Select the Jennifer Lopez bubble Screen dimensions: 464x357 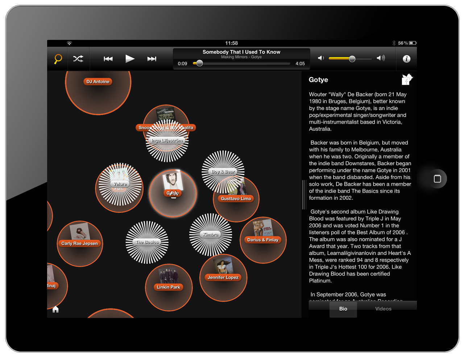pos(223,278)
